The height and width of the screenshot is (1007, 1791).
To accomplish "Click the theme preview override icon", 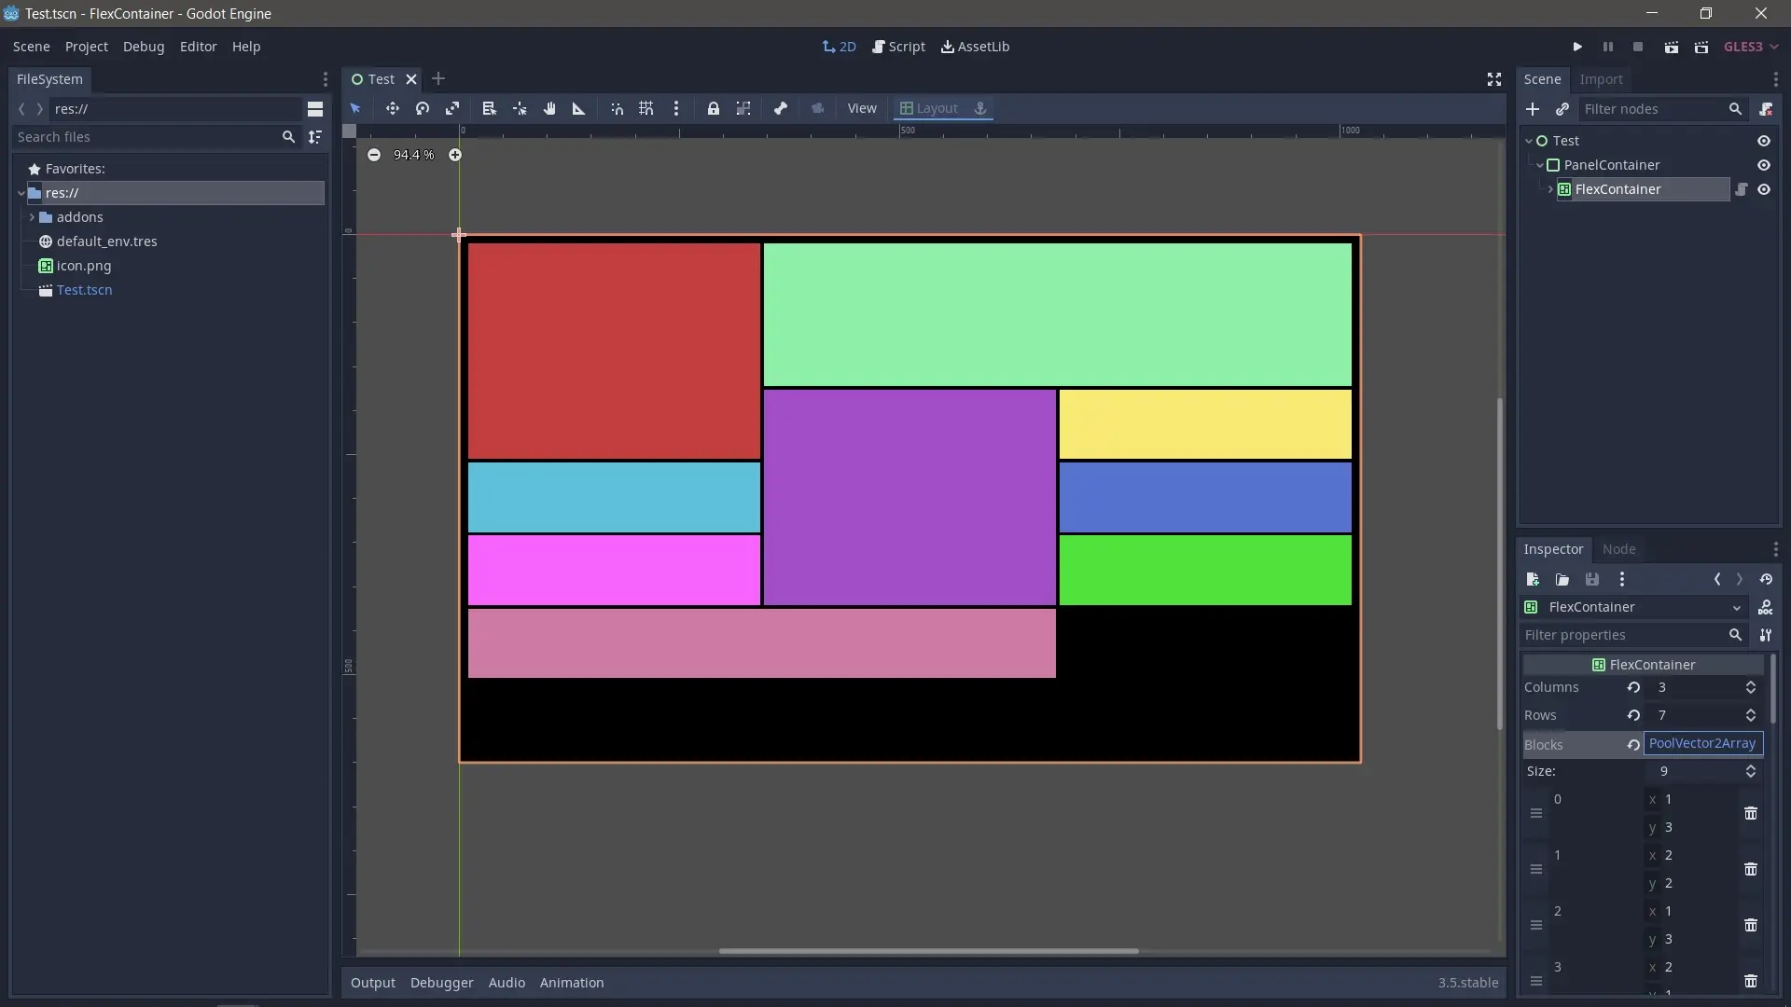I will point(818,109).
